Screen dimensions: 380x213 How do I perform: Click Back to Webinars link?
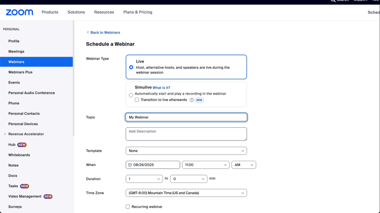click(105, 33)
